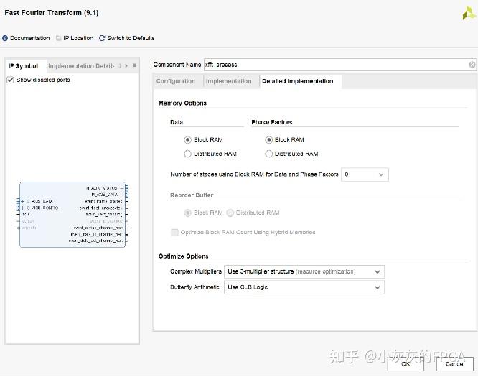The image size is (478, 377).
Task: Select Distributed RAM for Phase Factors
Action: [269, 154]
